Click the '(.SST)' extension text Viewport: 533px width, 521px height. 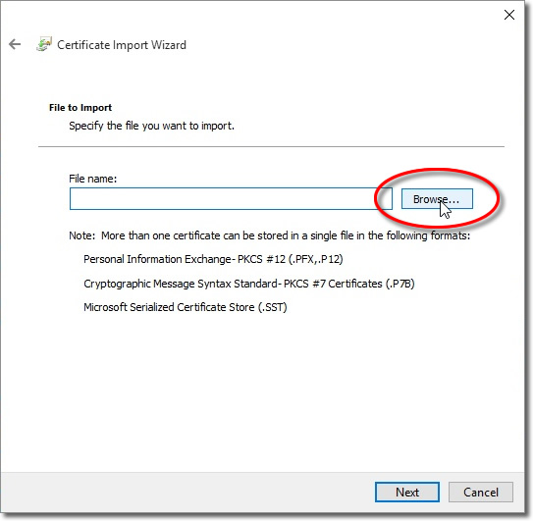tap(272, 307)
